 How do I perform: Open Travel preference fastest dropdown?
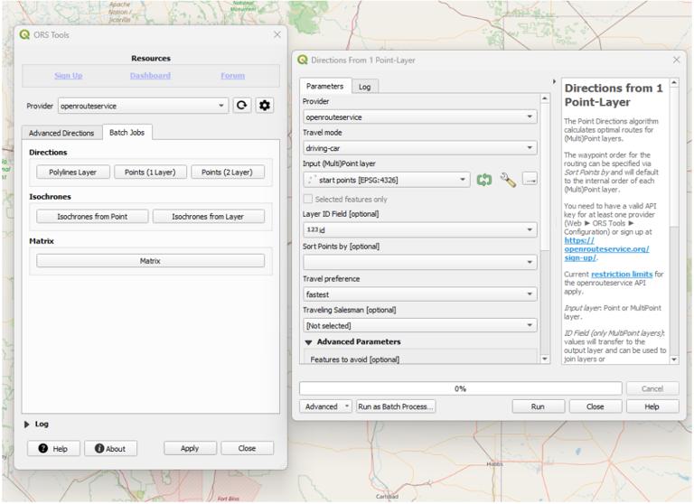point(420,294)
